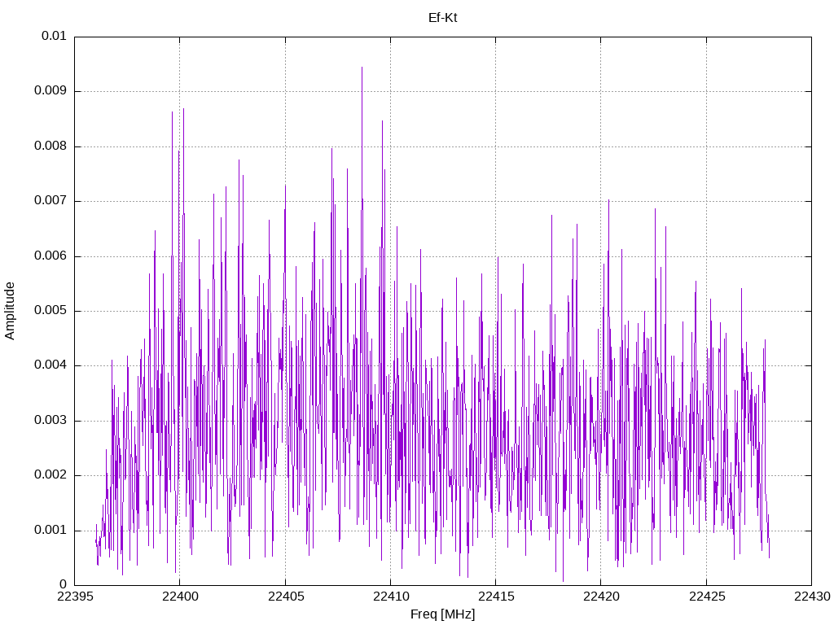Click y-axis tick label 0.006
Viewport: 834px width, 625px height.
click(x=50, y=256)
